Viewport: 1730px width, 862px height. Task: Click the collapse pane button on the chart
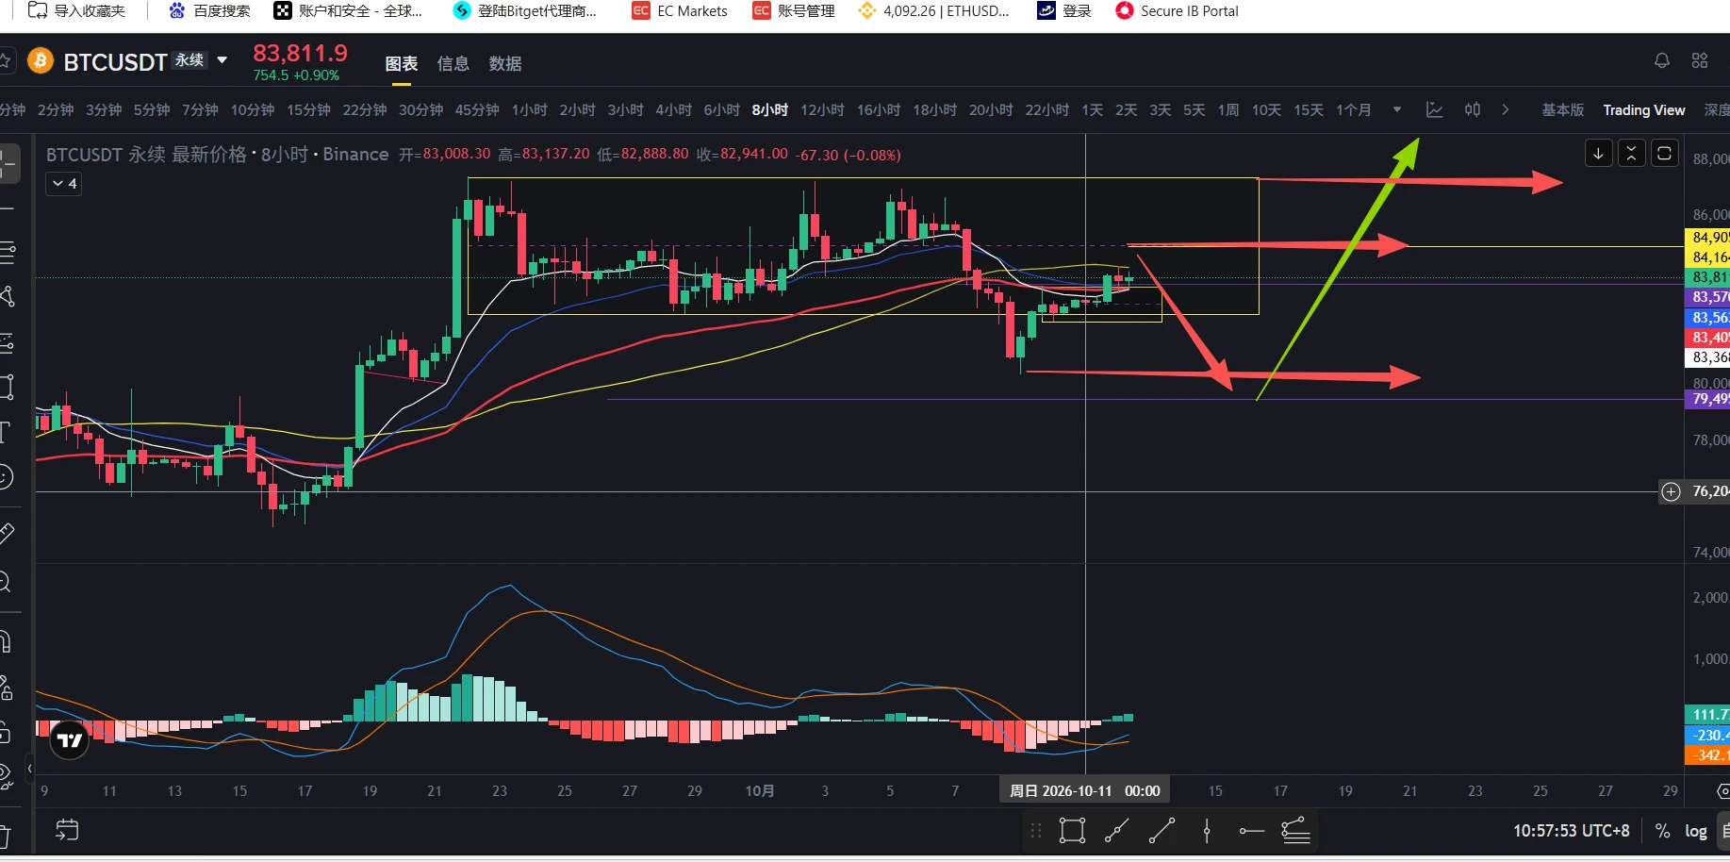1631,153
